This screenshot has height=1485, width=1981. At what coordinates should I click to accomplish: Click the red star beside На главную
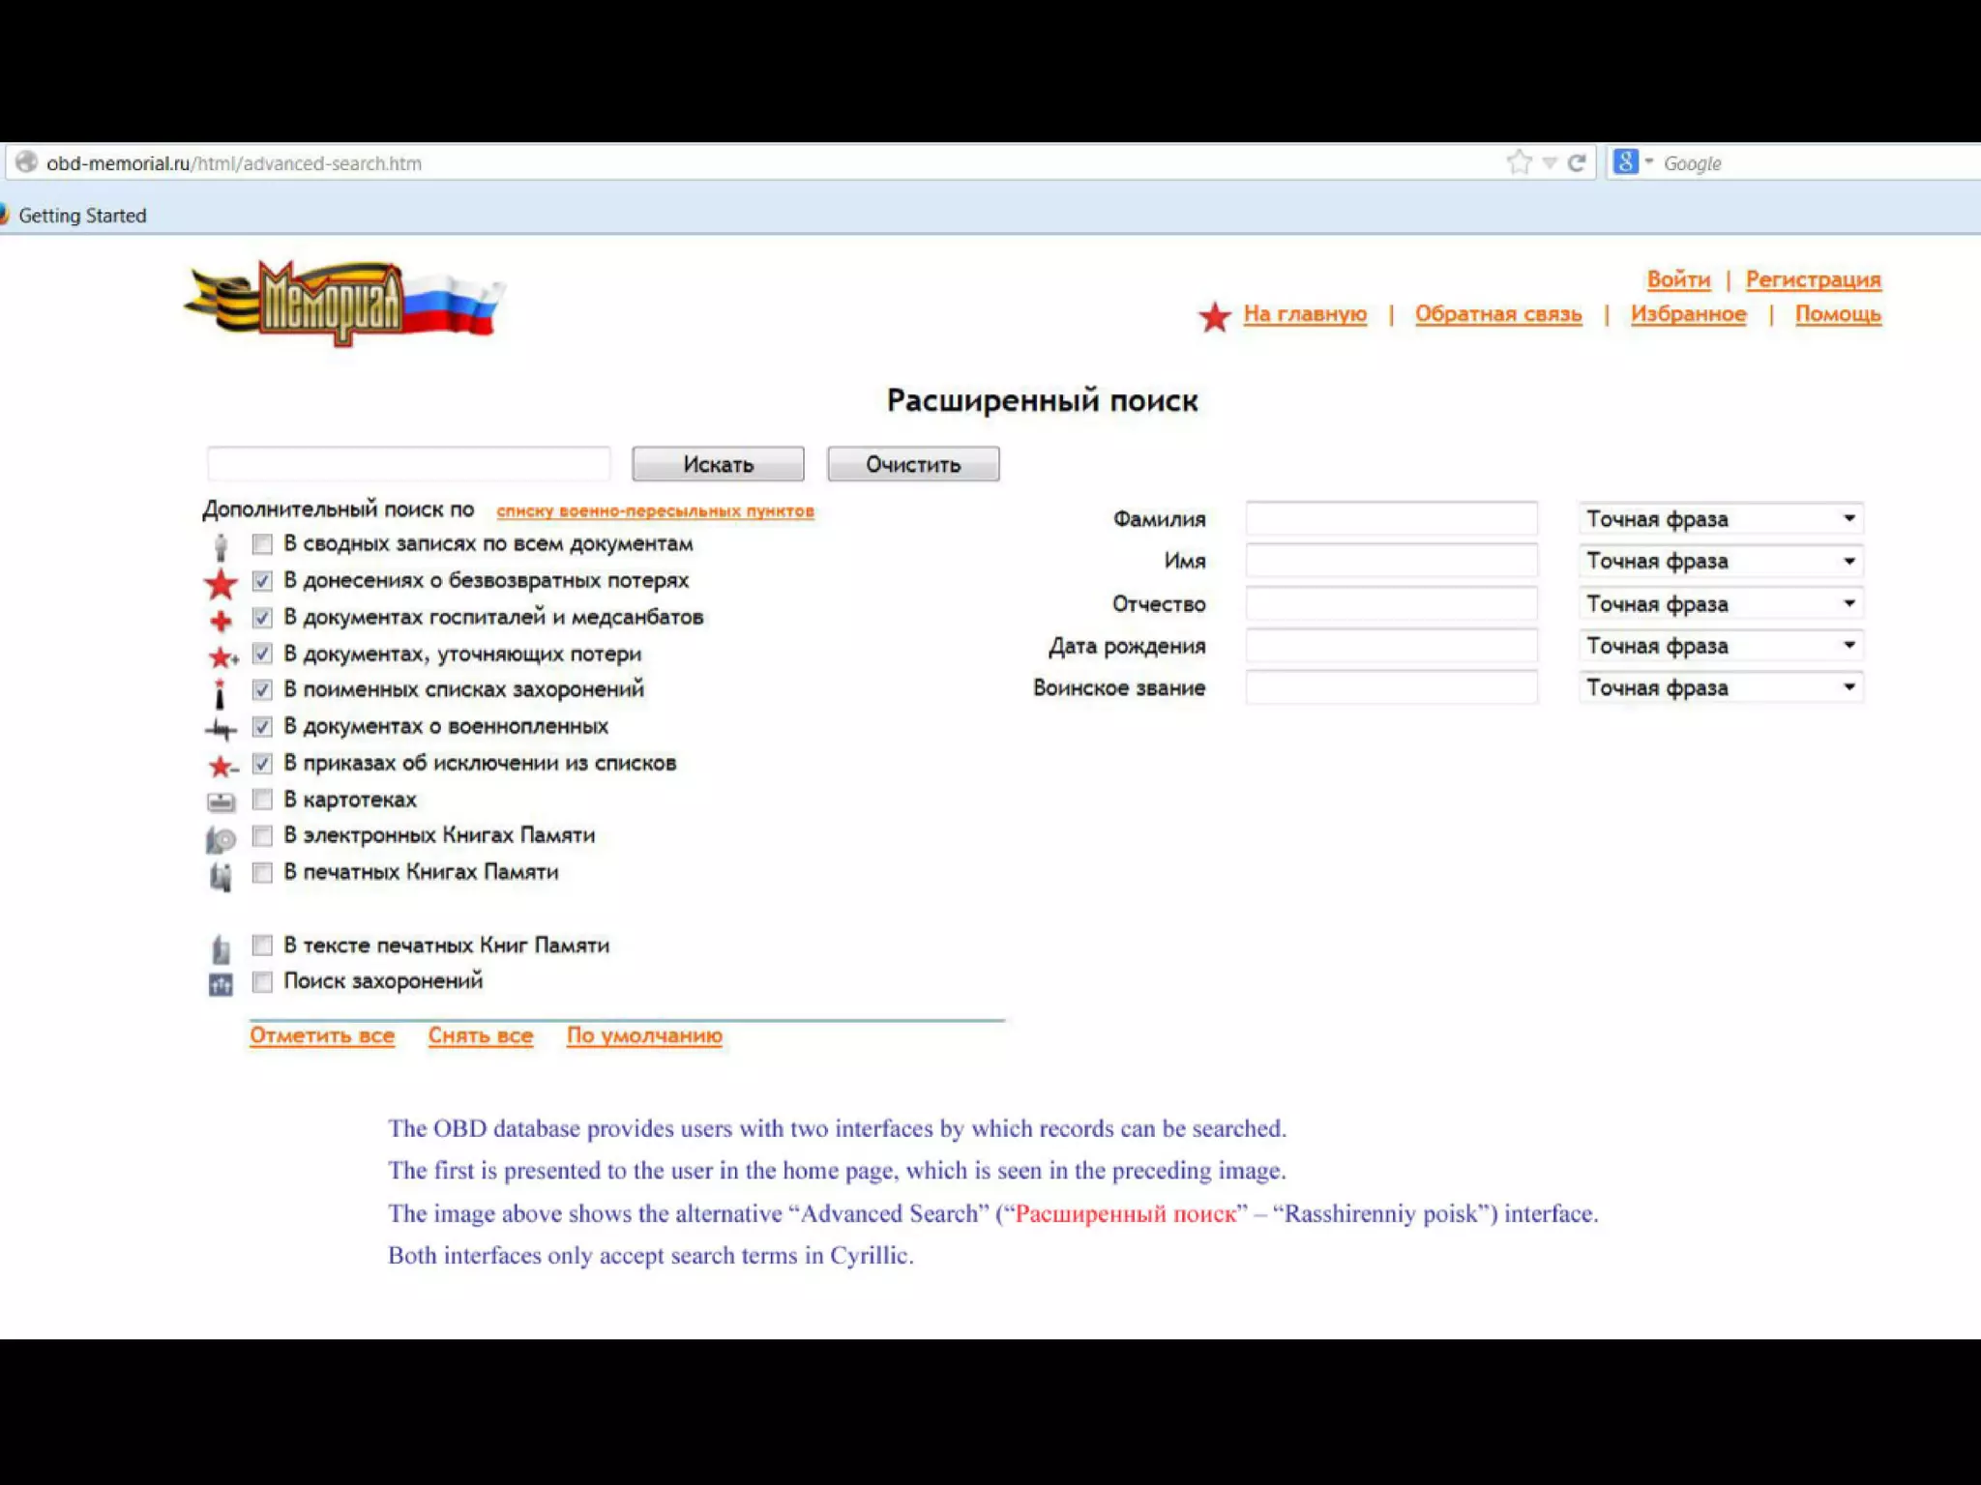click(1214, 316)
